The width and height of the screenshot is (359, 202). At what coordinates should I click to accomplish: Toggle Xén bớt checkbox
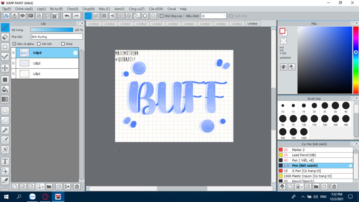[39, 44]
